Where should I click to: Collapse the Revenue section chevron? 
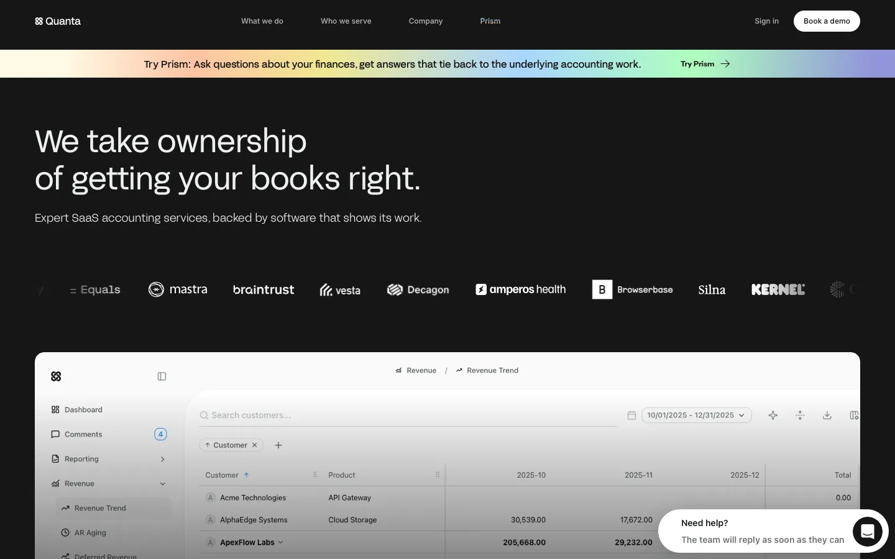pos(162,484)
